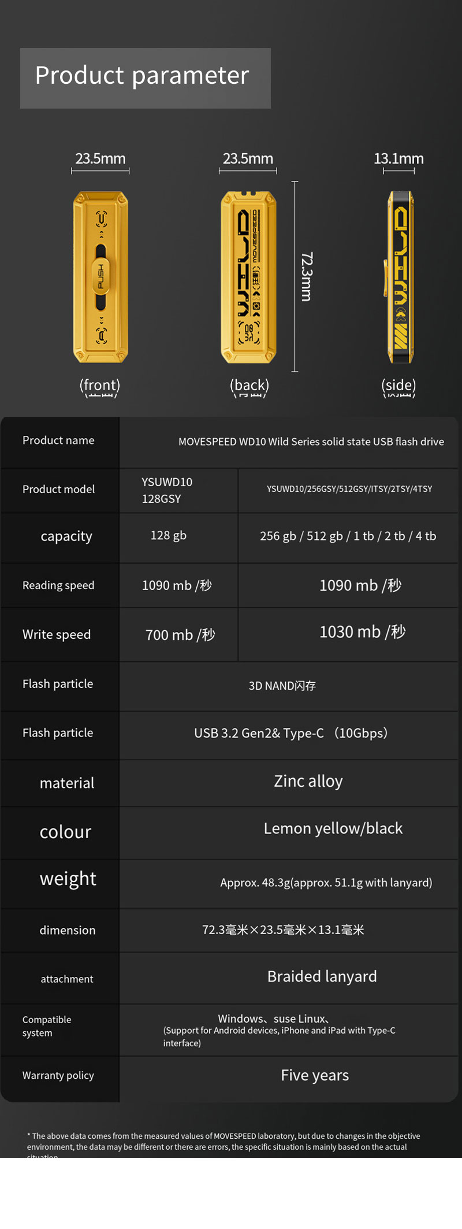Click the Lemon yellow/black colour value
The width and height of the screenshot is (462, 1229).
coord(333,828)
